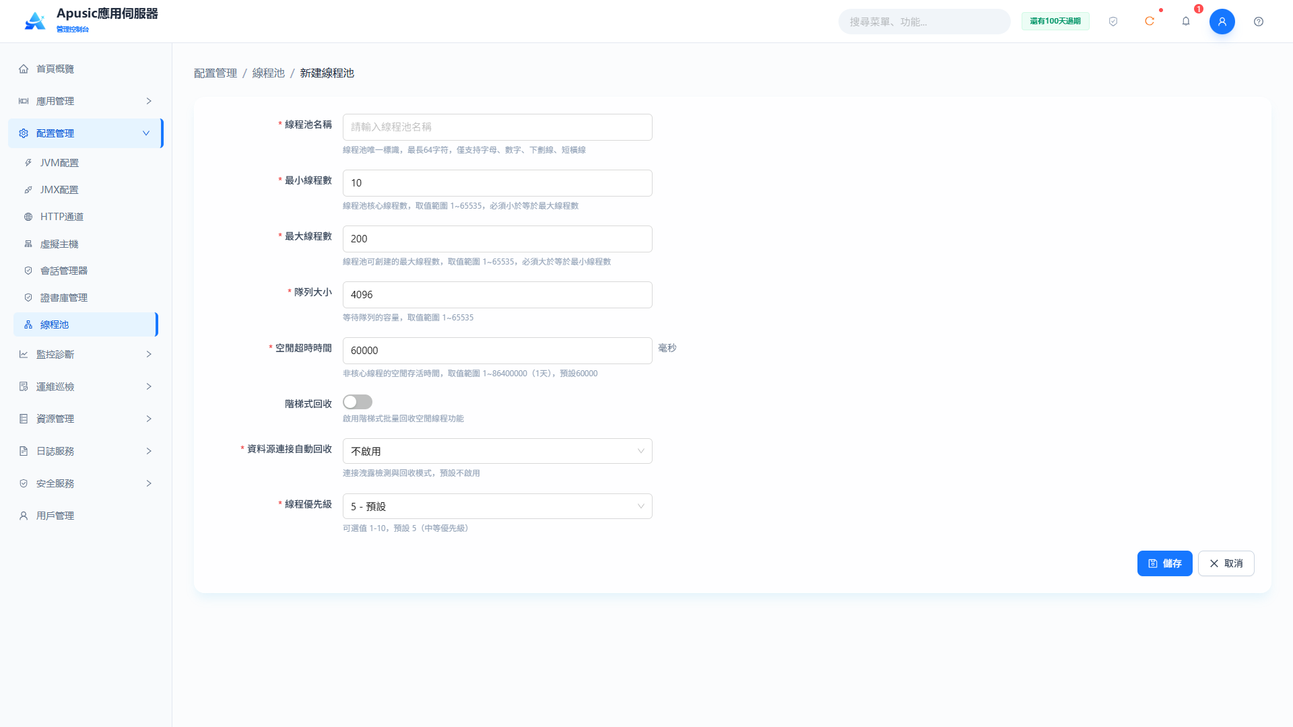Image resolution: width=1293 pixels, height=727 pixels.
Task: Collapse the 配置管理 chevron
Action: pyautogui.click(x=146, y=133)
